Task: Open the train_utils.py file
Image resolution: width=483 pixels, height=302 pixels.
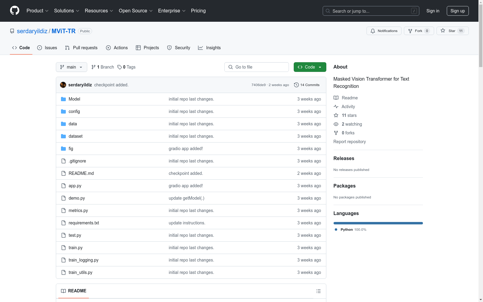Action: click(x=81, y=272)
